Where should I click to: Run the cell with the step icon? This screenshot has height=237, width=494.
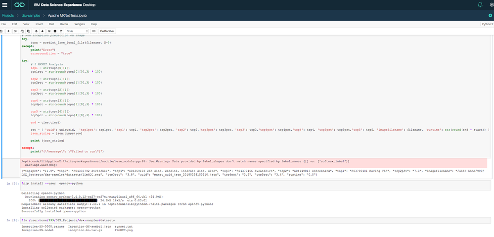pyautogui.click(x=49, y=31)
